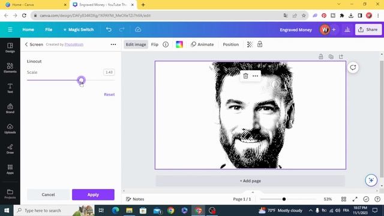The width and height of the screenshot is (384, 216).
Task: Check cloud save status icon
Action: click(x=138, y=29)
